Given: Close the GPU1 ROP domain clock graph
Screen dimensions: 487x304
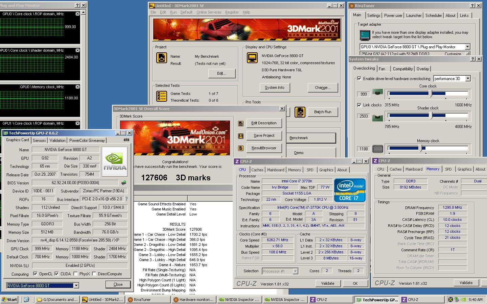Looking at the screenshot, I should tap(77, 123).
